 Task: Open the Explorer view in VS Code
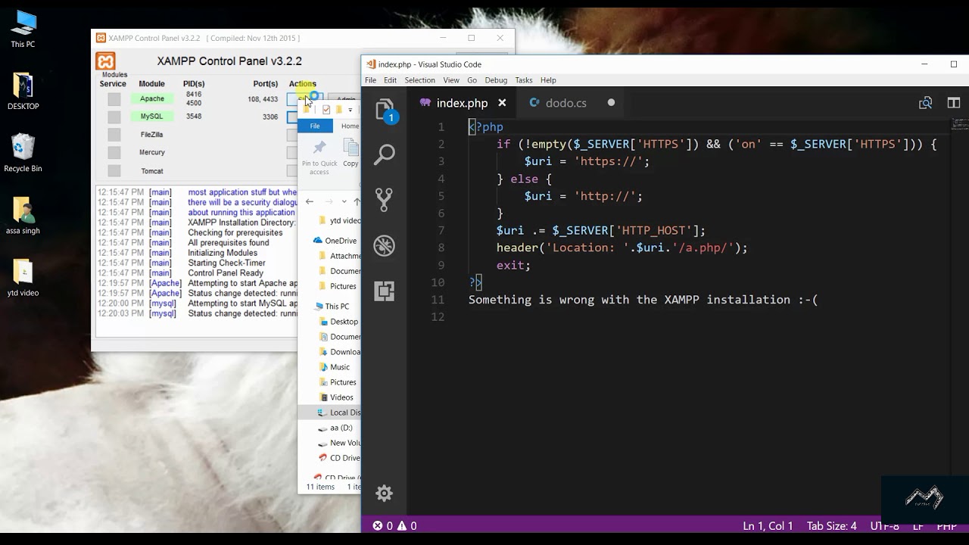[x=385, y=110]
